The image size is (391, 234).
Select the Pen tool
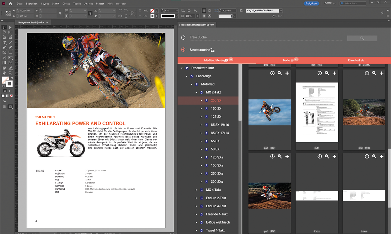4,47
